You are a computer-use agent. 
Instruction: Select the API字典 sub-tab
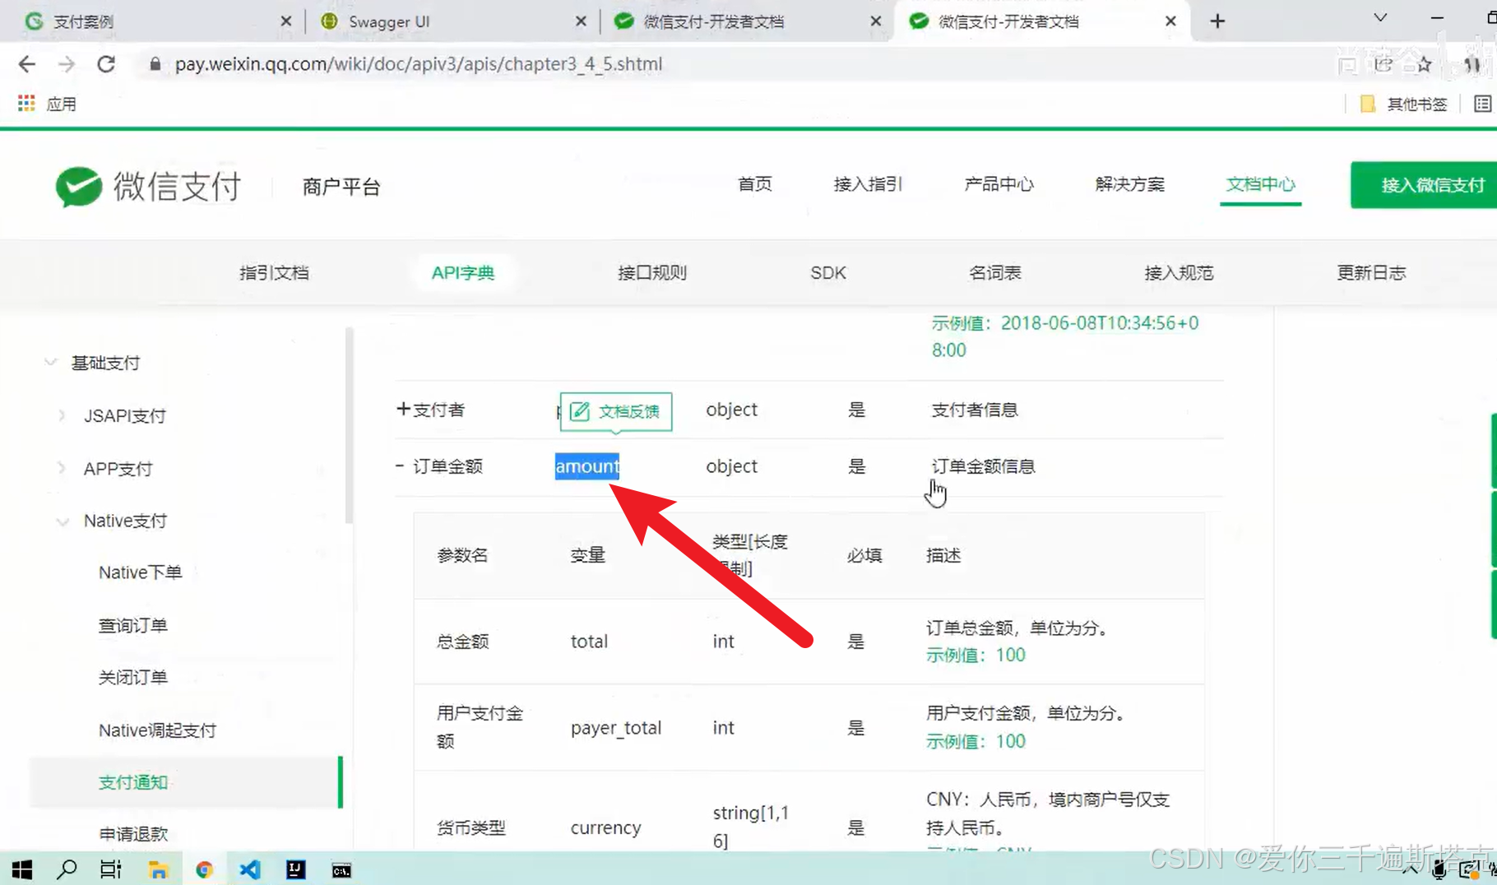[x=463, y=273]
